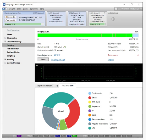This screenshot has width=146, height=140.
Task: Expand the Device Recovery tree item
Action: click(5, 42)
